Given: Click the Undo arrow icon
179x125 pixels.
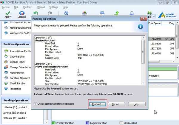Looking at the screenshot, I should pyautogui.click(x=36, y=13).
